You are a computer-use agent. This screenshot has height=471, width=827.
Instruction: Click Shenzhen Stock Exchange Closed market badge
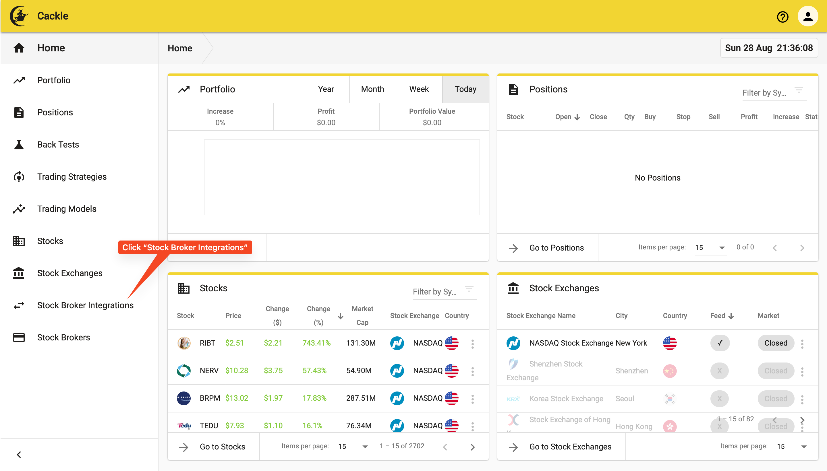pos(776,371)
